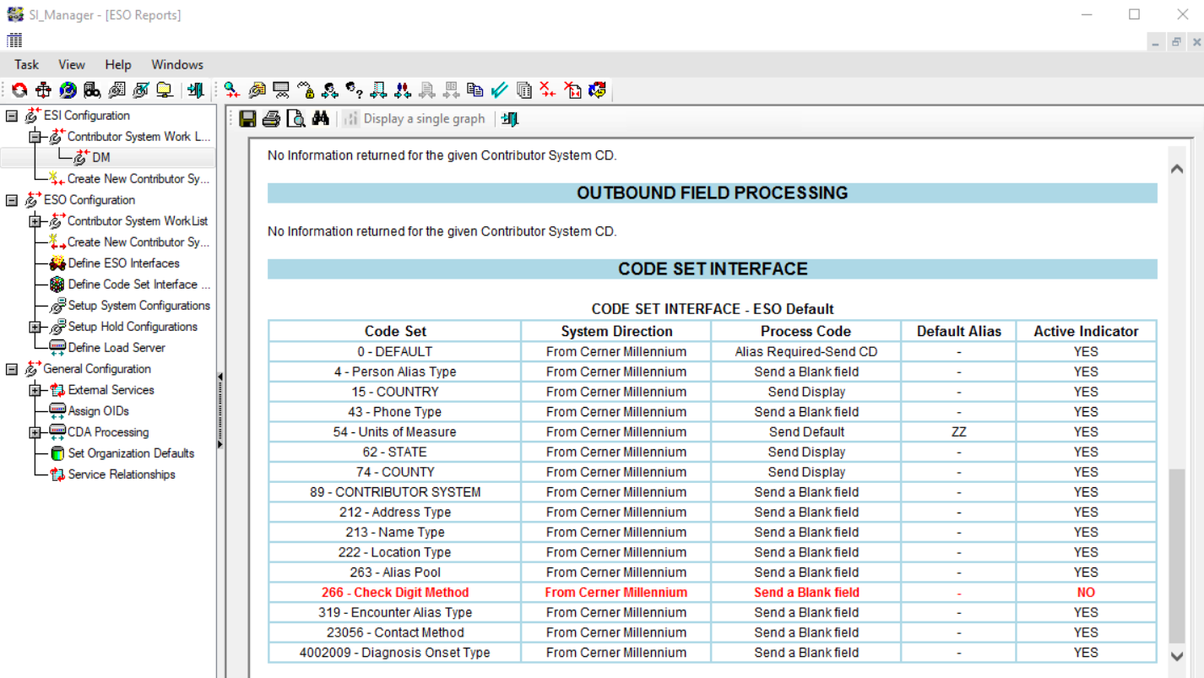Click the 'Alias Required-Send CD' cell

tap(806, 351)
